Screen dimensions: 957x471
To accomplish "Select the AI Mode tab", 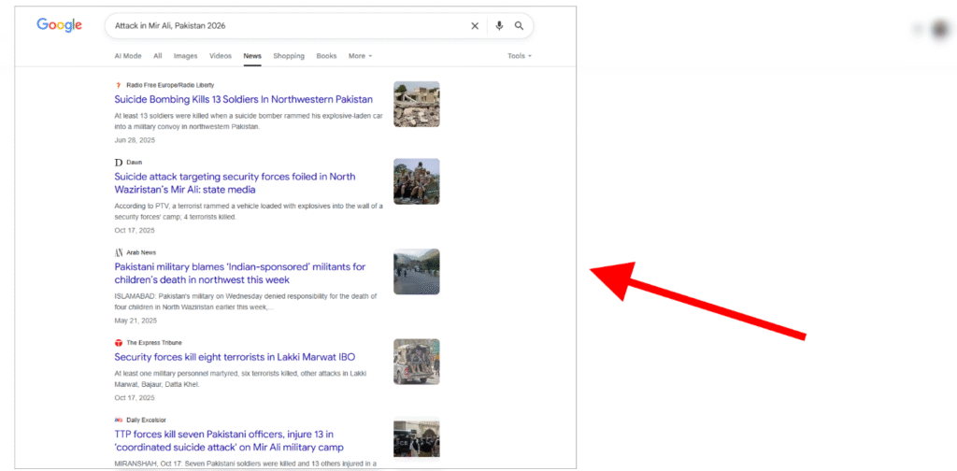I will pyautogui.click(x=127, y=56).
